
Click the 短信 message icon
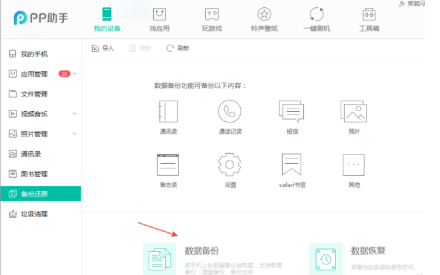(291, 111)
